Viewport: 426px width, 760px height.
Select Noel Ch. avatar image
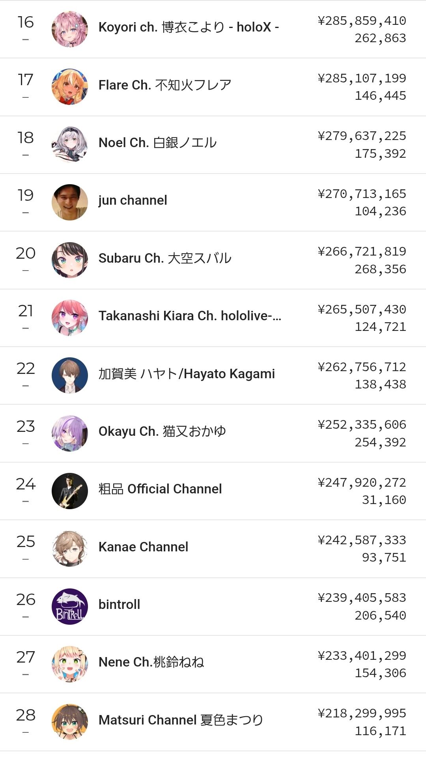pos(70,144)
